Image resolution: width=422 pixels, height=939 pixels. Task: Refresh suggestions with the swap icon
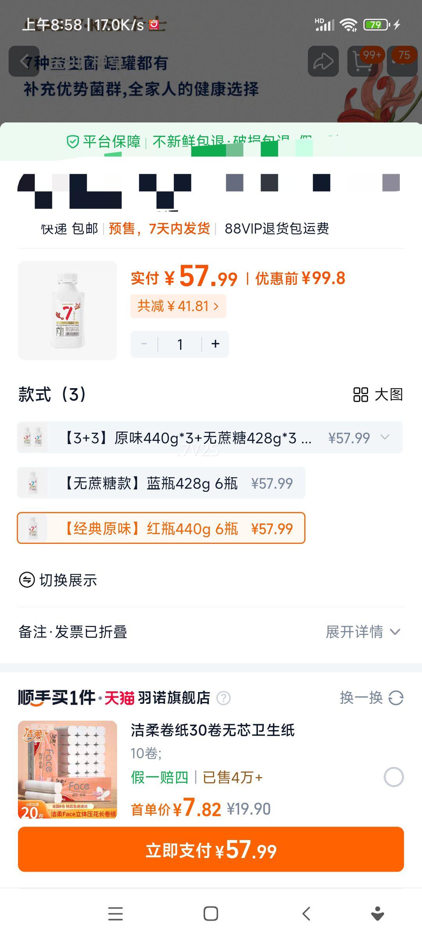(x=396, y=698)
